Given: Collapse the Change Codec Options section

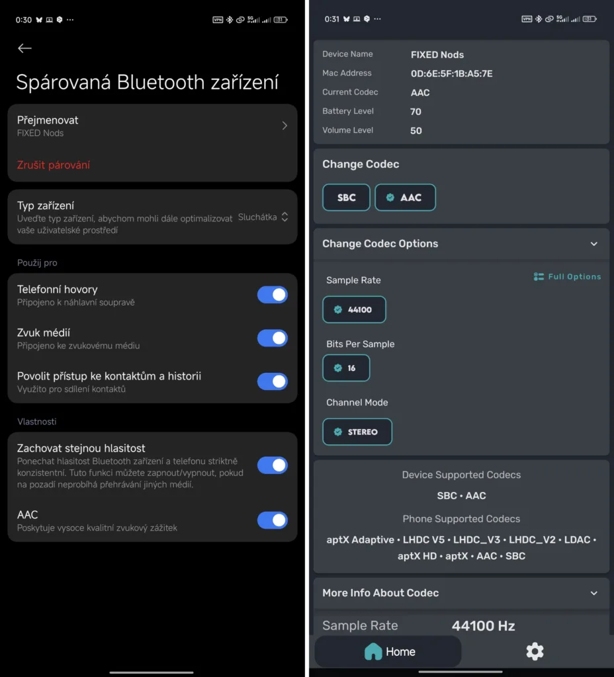Looking at the screenshot, I should click(x=593, y=244).
